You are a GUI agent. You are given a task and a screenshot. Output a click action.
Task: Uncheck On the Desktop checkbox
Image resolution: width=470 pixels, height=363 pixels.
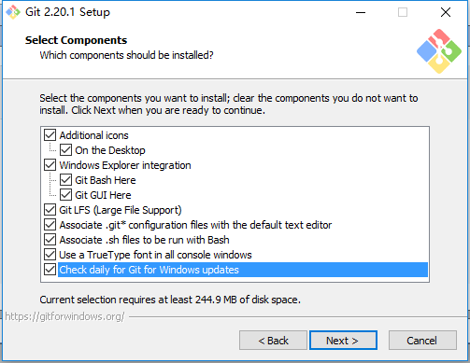(65, 150)
